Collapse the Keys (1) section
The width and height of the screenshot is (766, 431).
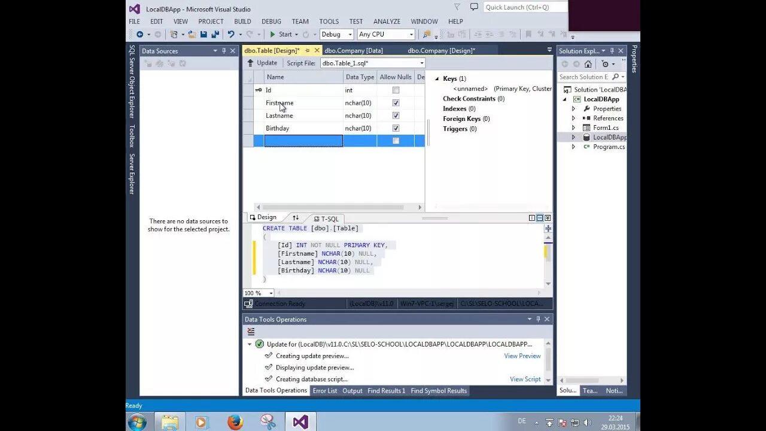pos(437,79)
